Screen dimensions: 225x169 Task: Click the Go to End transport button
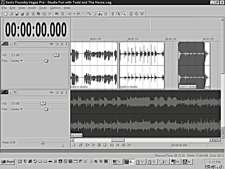point(117,145)
